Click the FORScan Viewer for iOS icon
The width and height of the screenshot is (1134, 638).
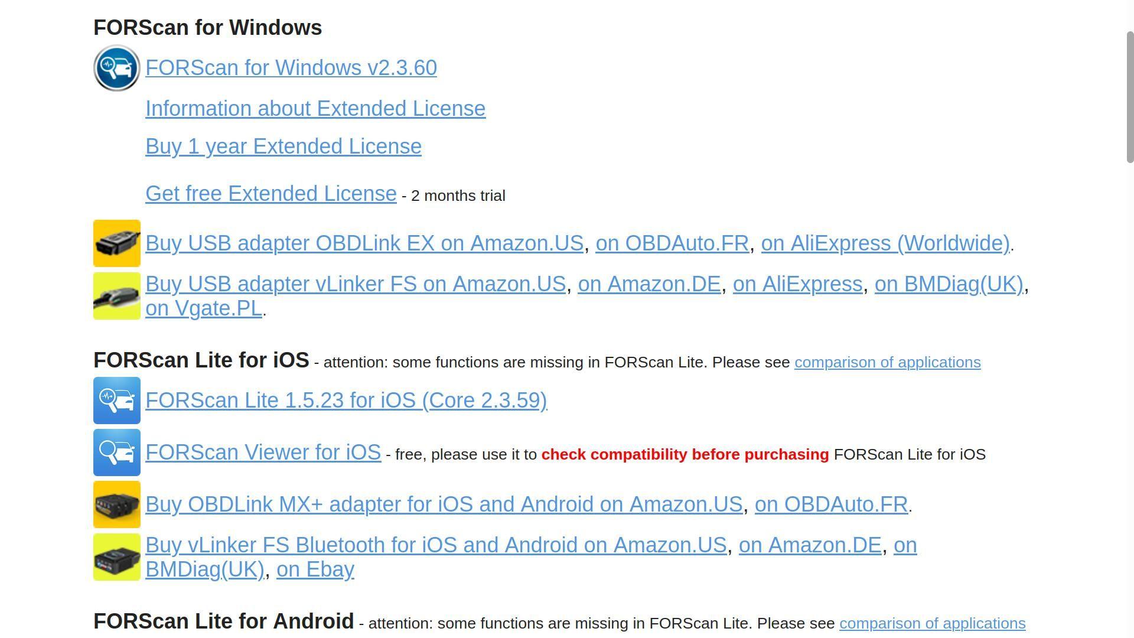(x=117, y=453)
